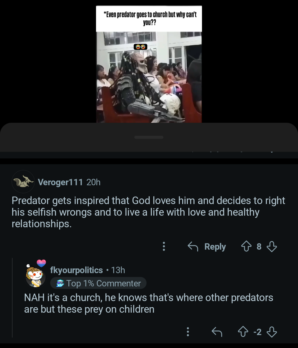Tap the Top 1% Commenter badge

98,283
